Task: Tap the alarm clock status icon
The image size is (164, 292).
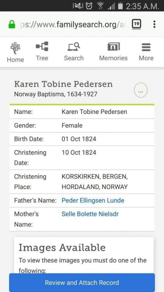Action: click(x=89, y=6)
